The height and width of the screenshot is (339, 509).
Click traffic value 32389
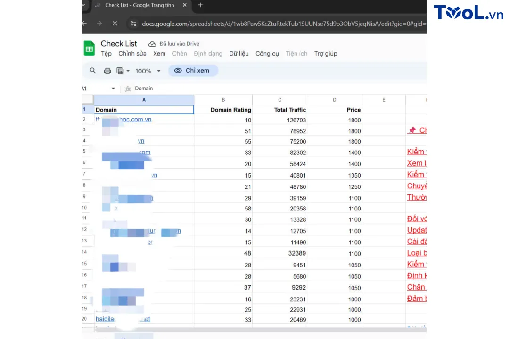pos(297,253)
